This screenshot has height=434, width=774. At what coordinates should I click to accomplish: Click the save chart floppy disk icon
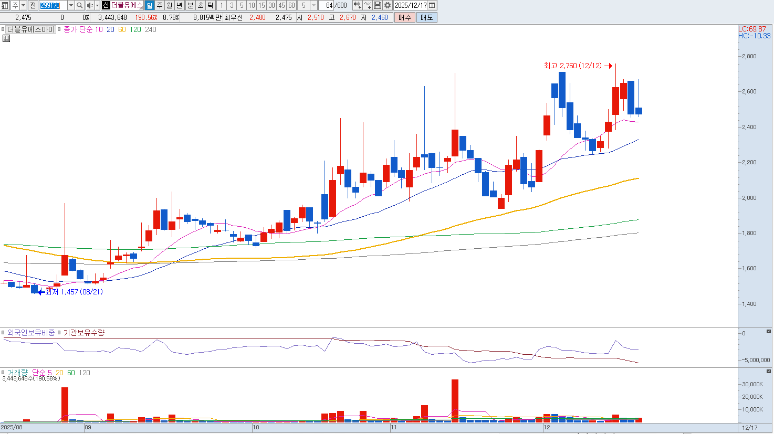click(378, 5)
